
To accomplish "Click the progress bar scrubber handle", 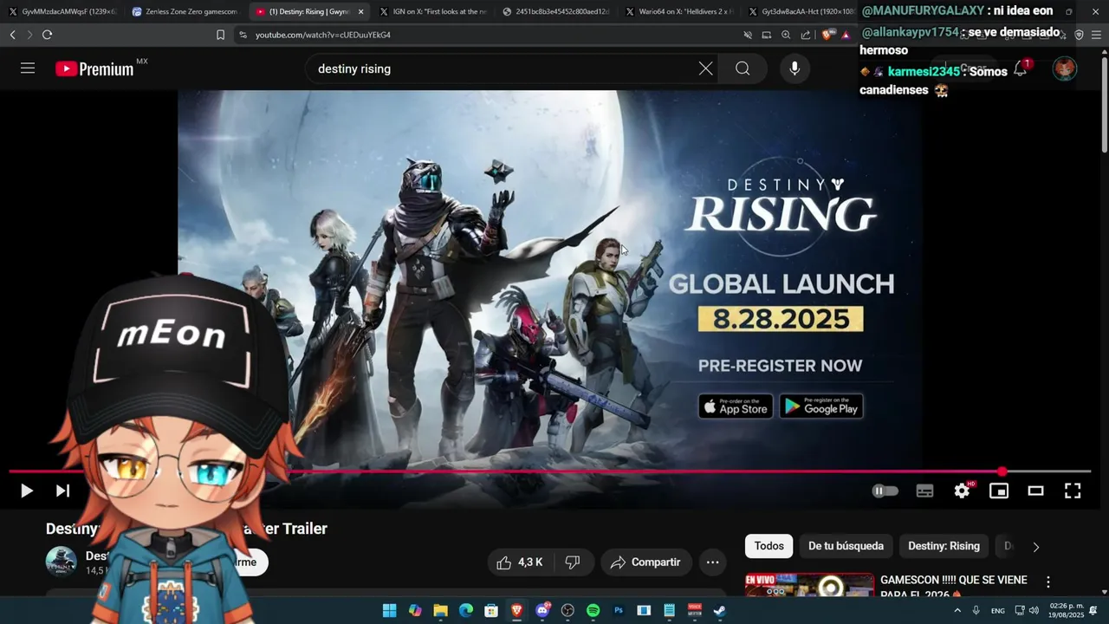I will [x=1002, y=471].
